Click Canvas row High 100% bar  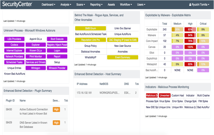click(x=190, y=47)
